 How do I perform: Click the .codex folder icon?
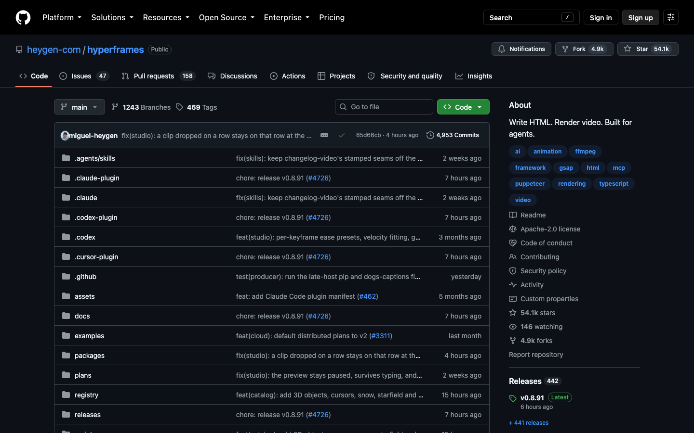click(66, 237)
